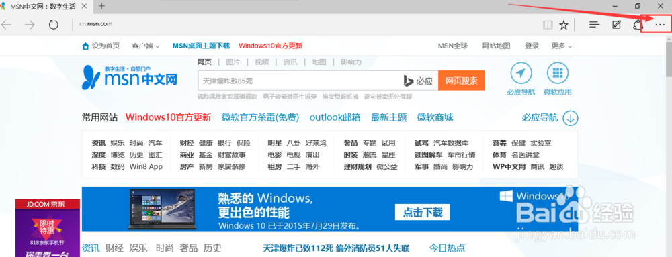The height and width of the screenshot is (257, 672).
Task: Select the 资讯 search tab
Action: (x=290, y=62)
